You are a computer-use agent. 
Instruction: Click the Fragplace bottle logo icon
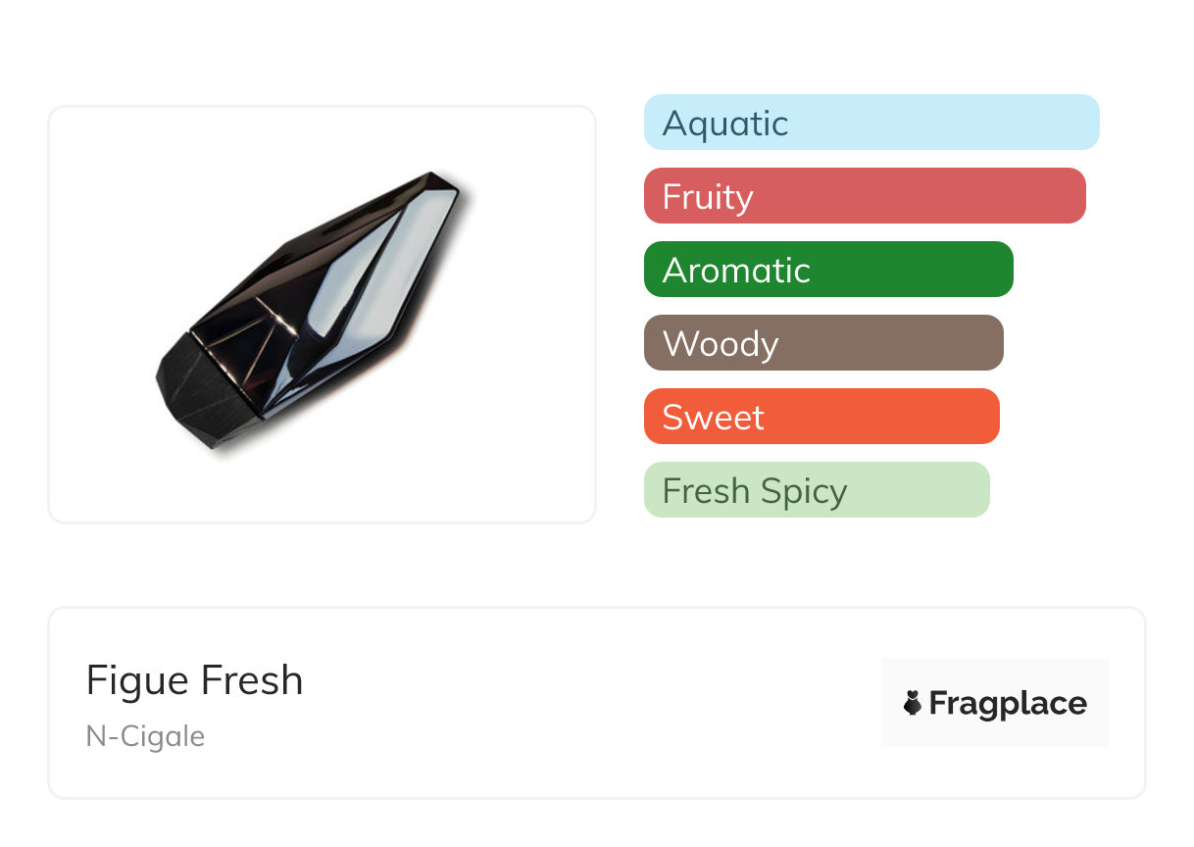[913, 703]
